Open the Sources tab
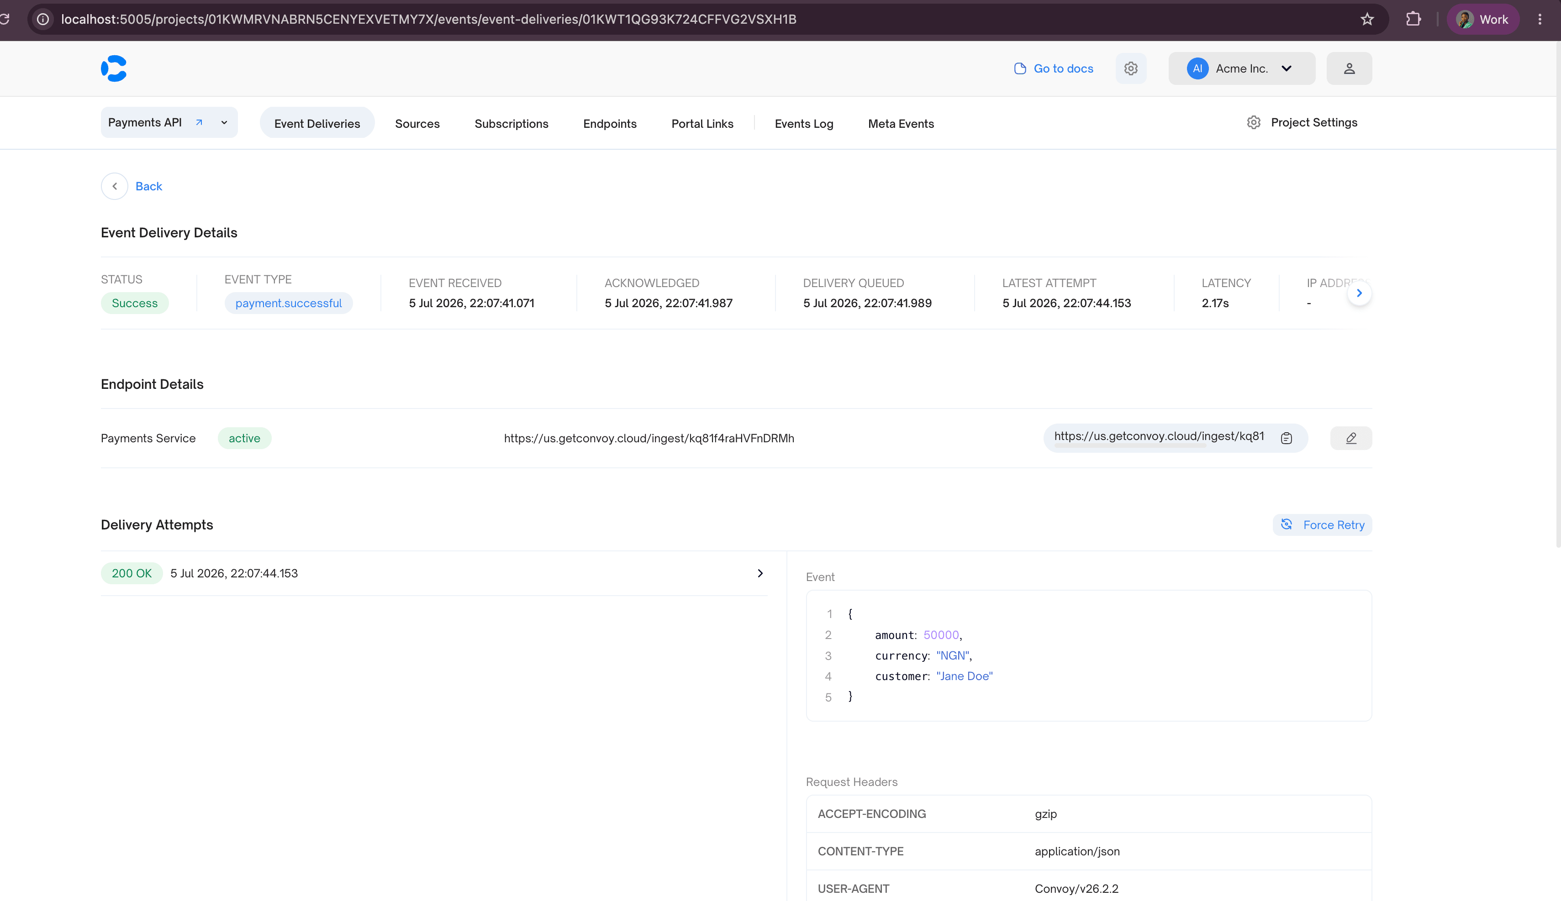 pos(417,123)
